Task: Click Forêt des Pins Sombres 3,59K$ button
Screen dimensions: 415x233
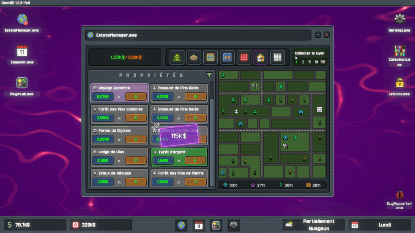Action: coord(103,118)
